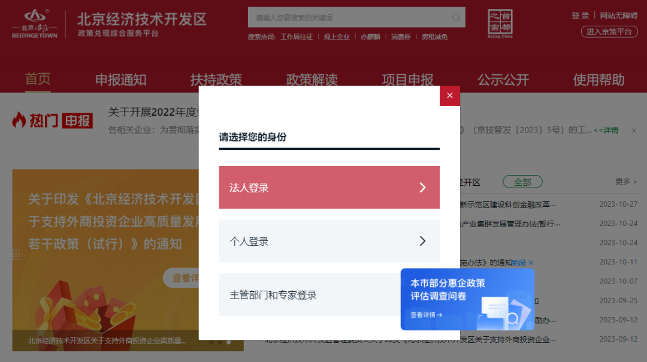Click the 登录 link at top
647x362 pixels.
(580, 16)
